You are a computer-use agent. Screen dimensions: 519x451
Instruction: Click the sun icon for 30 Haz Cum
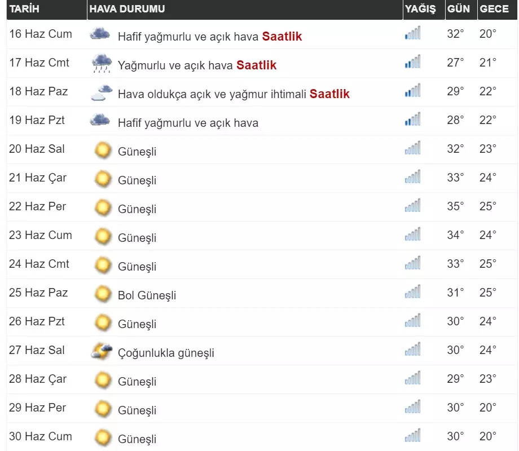(x=103, y=438)
